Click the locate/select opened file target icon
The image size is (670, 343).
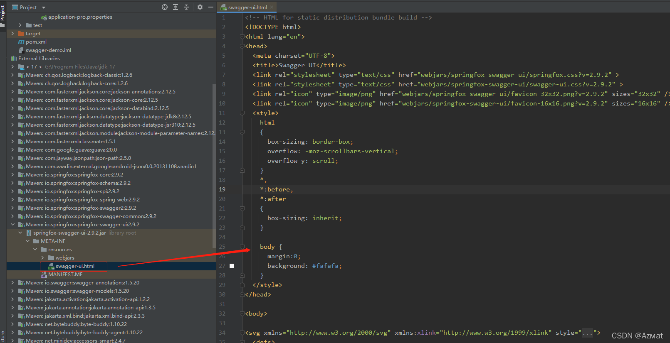tap(165, 7)
